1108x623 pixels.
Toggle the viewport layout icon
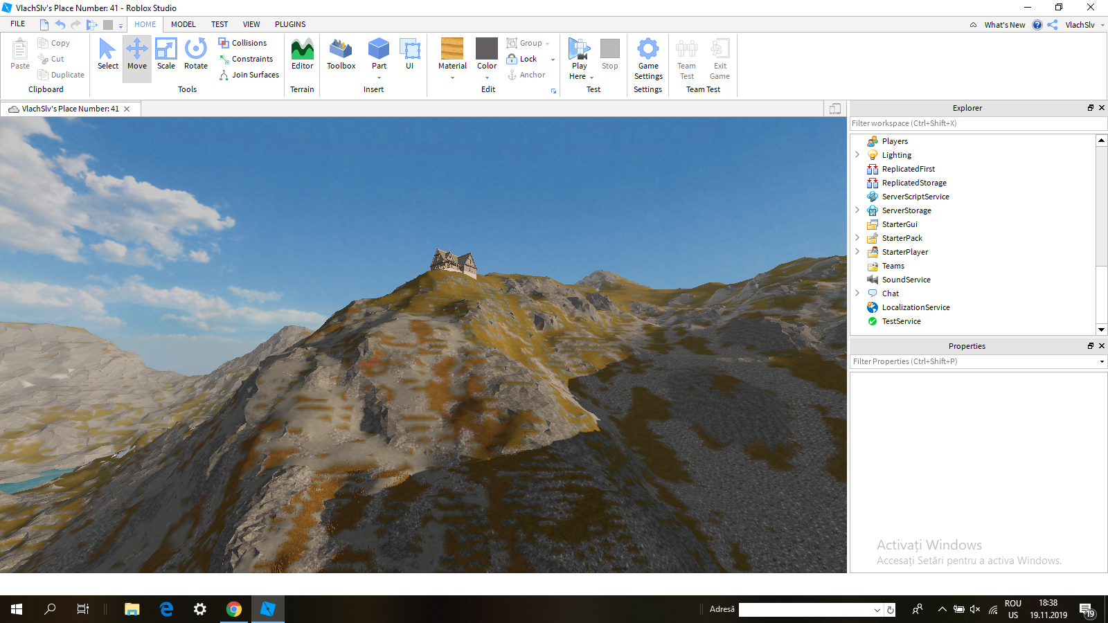[835, 109]
